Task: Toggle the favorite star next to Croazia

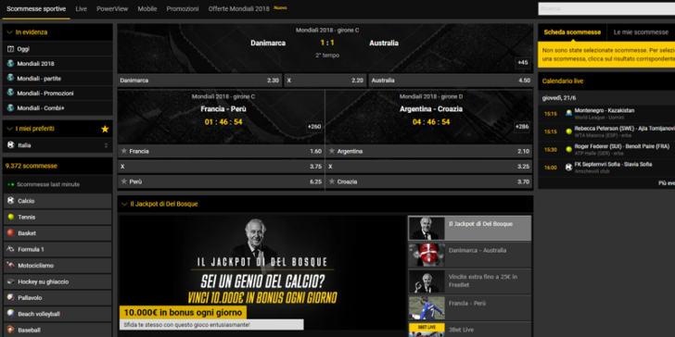Action: (x=332, y=181)
